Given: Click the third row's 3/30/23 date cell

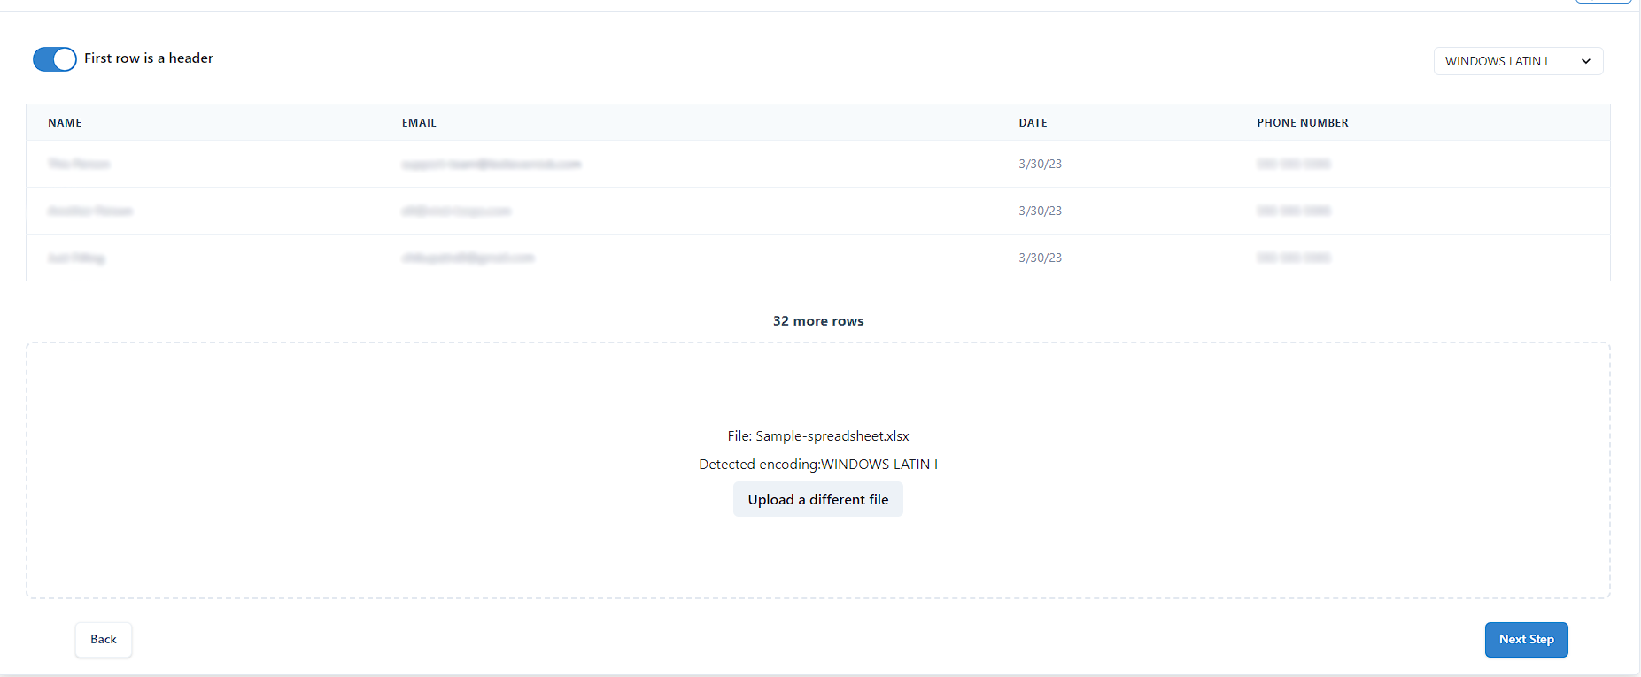Looking at the screenshot, I should pyautogui.click(x=1040, y=258).
